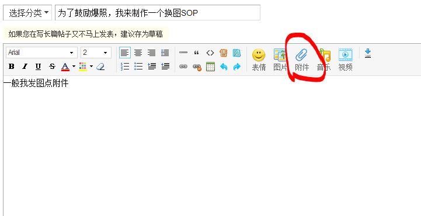Expand the background color arrow

(91, 67)
